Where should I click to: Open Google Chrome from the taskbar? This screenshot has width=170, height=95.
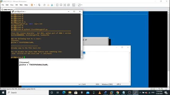(x=117, y=93)
